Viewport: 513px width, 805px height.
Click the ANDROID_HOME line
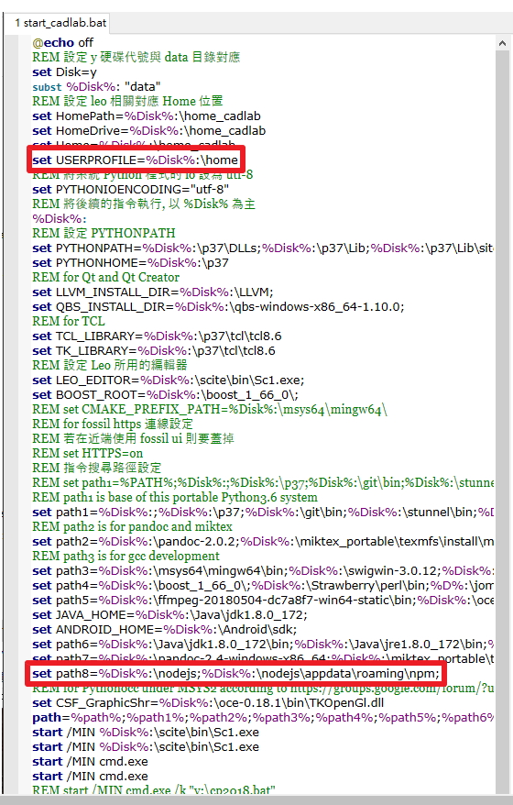pos(164,629)
